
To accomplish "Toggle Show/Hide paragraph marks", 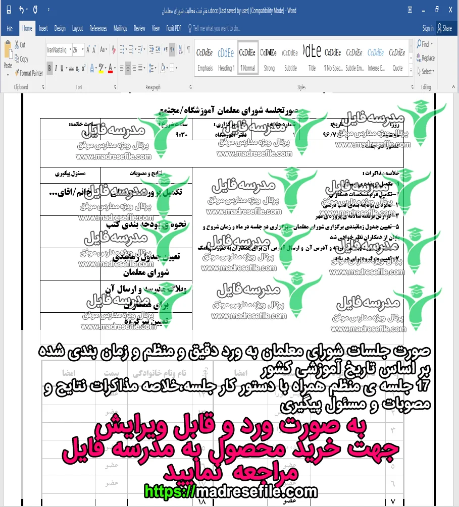I will [188, 50].
